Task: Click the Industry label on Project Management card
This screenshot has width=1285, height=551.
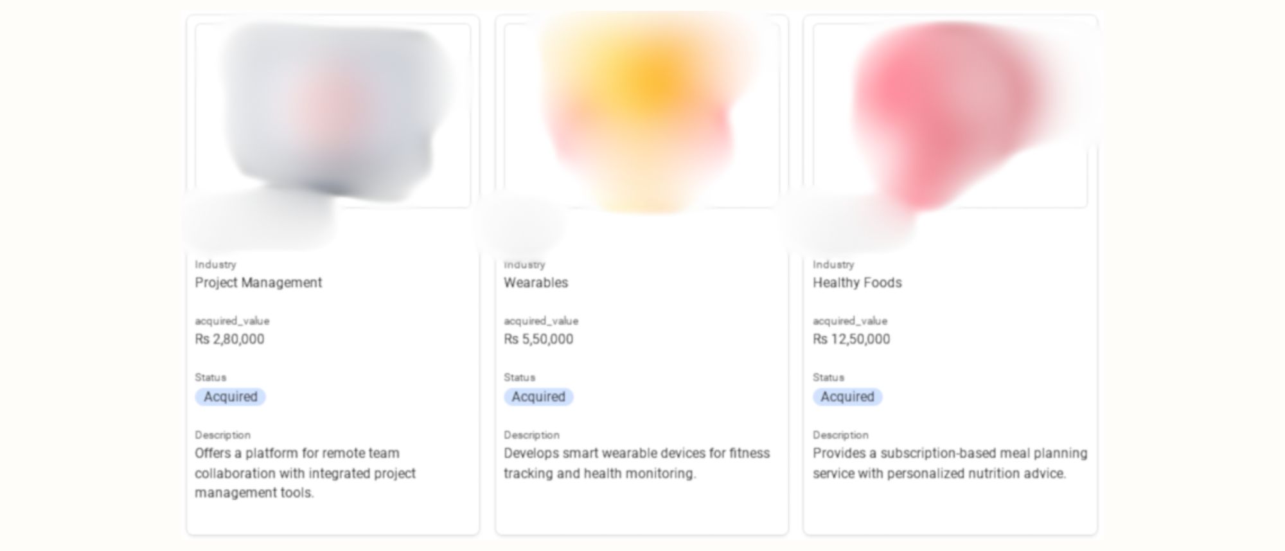Action: click(215, 264)
